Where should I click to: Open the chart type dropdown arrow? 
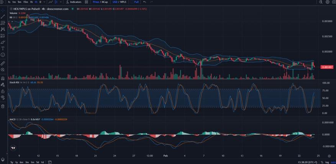(61, 2)
